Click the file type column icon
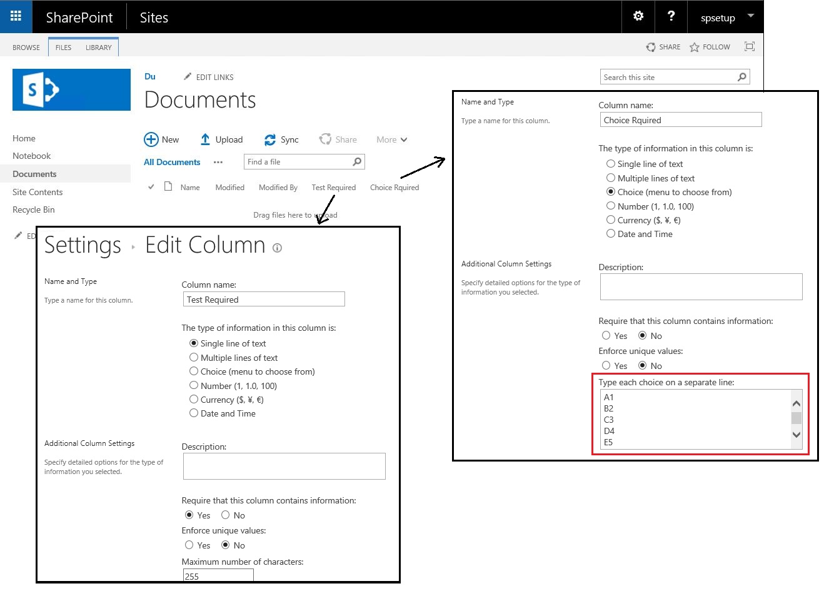 [x=168, y=186]
